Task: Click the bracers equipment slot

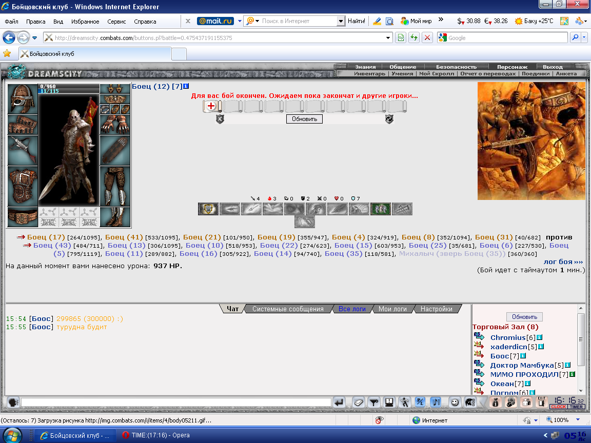Action: (x=23, y=125)
